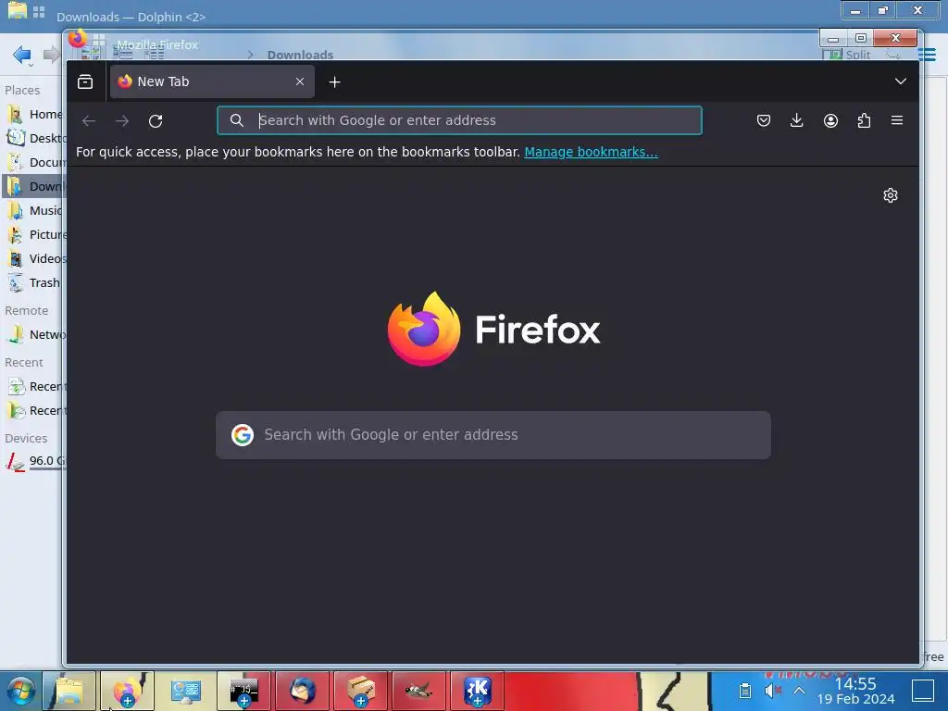Screen dimensions: 948x711
Task: Open new tab personalize gear icon
Action: pyautogui.click(x=890, y=195)
